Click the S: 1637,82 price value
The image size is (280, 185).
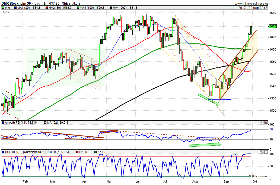click(52, 4)
